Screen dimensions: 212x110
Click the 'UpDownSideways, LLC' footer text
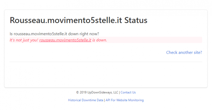103,92
